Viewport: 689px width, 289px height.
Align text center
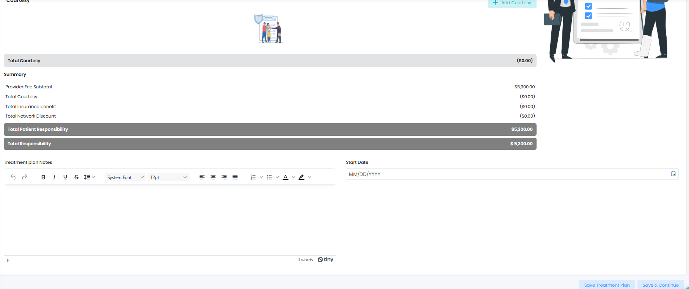click(213, 177)
